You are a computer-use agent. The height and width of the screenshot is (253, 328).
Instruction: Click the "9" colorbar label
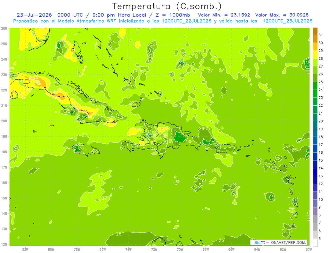pyautogui.click(x=320, y=207)
